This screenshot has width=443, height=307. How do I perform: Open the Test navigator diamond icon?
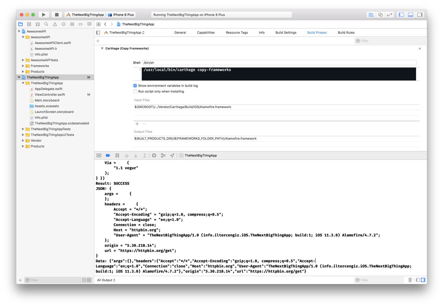point(63,24)
